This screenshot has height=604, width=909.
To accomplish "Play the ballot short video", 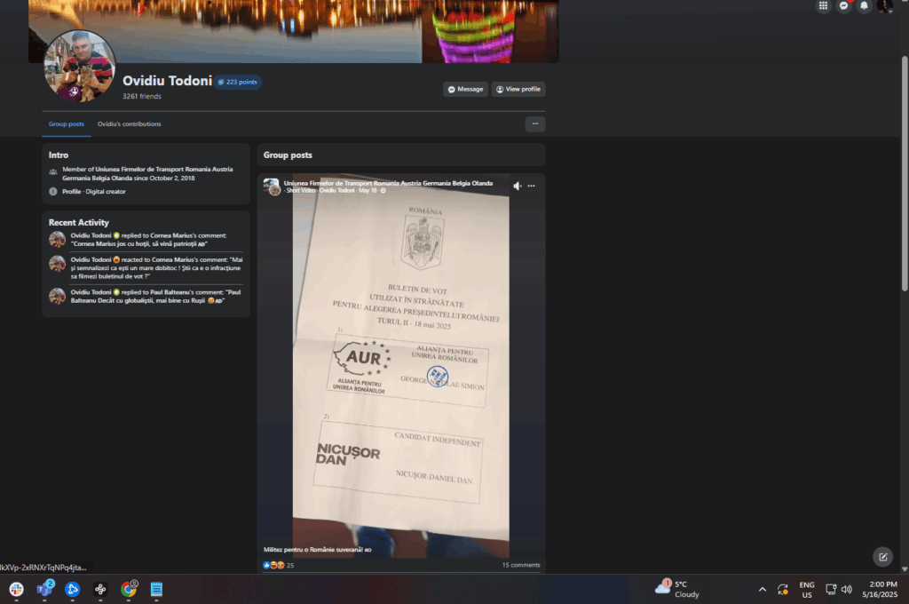I will coord(400,366).
